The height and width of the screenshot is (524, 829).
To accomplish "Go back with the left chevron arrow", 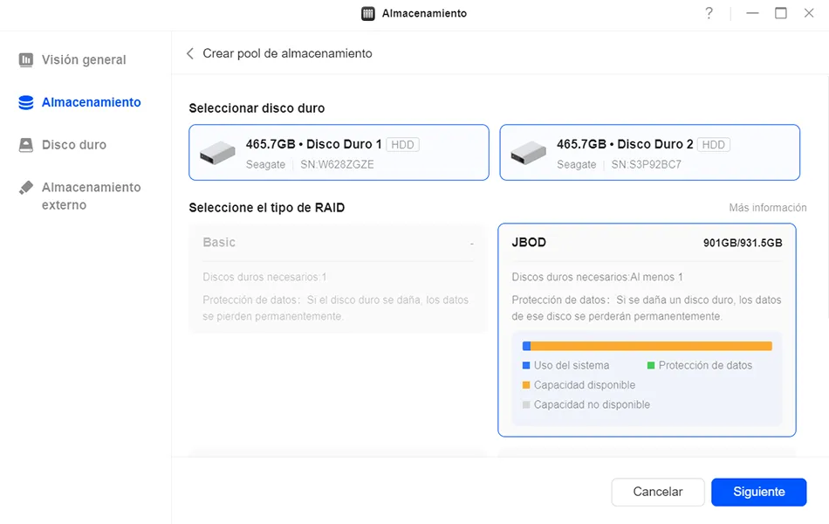I will click(x=190, y=53).
